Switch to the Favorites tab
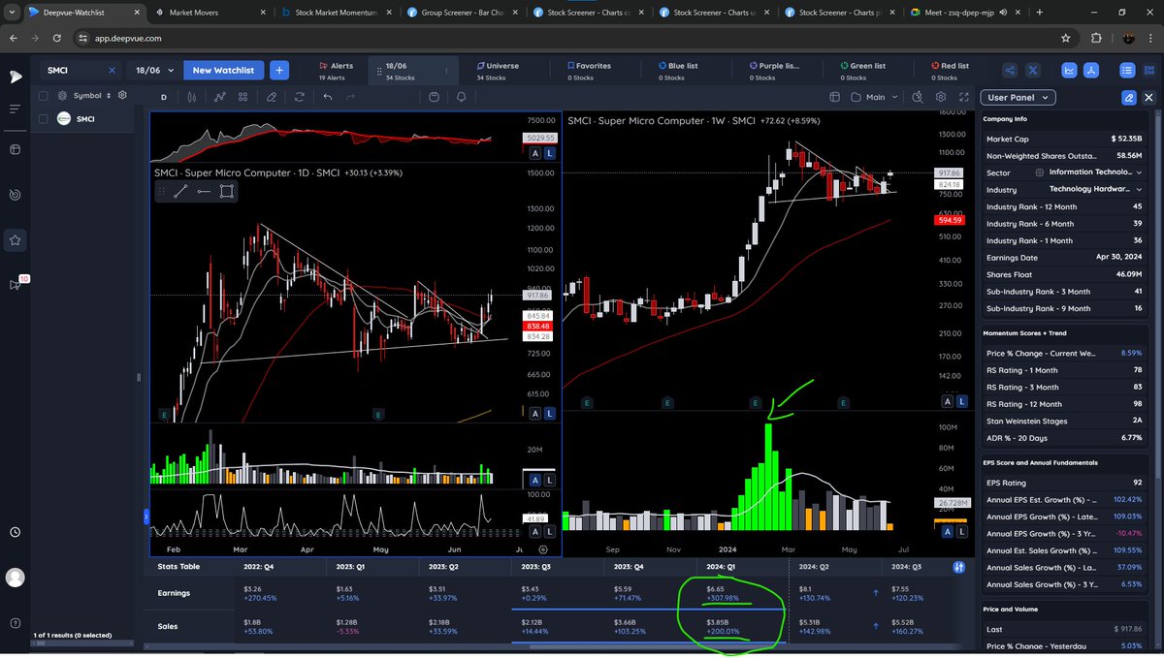 (x=588, y=71)
